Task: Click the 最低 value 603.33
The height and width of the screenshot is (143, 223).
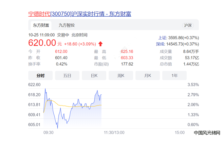Action: click(127, 58)
